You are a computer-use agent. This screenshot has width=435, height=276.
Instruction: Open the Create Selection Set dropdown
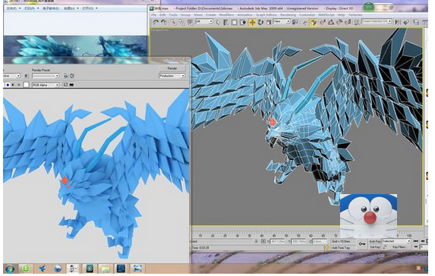pyautogui.click(x=377, y=21)
